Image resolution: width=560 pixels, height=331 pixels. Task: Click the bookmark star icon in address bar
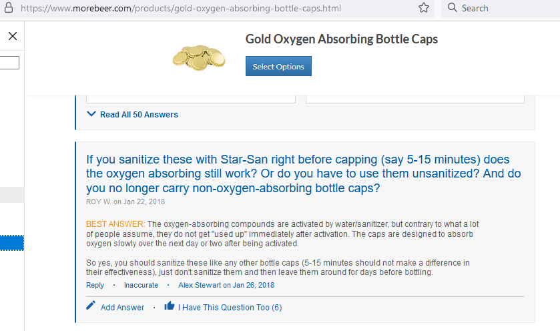coord(424,7)
